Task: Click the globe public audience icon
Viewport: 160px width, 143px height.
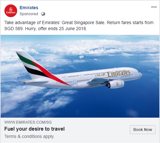Action: pos(43,14)
